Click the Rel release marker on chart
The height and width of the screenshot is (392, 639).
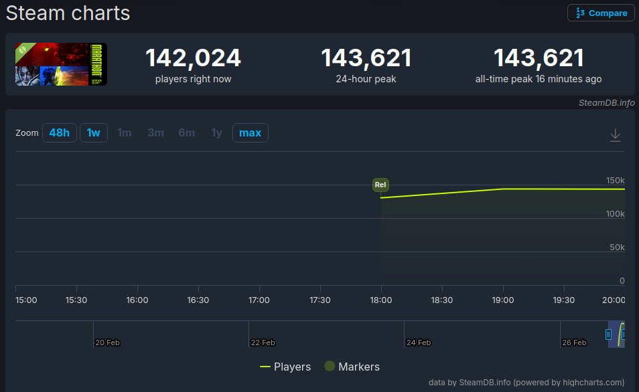click(x=380, y=185)
